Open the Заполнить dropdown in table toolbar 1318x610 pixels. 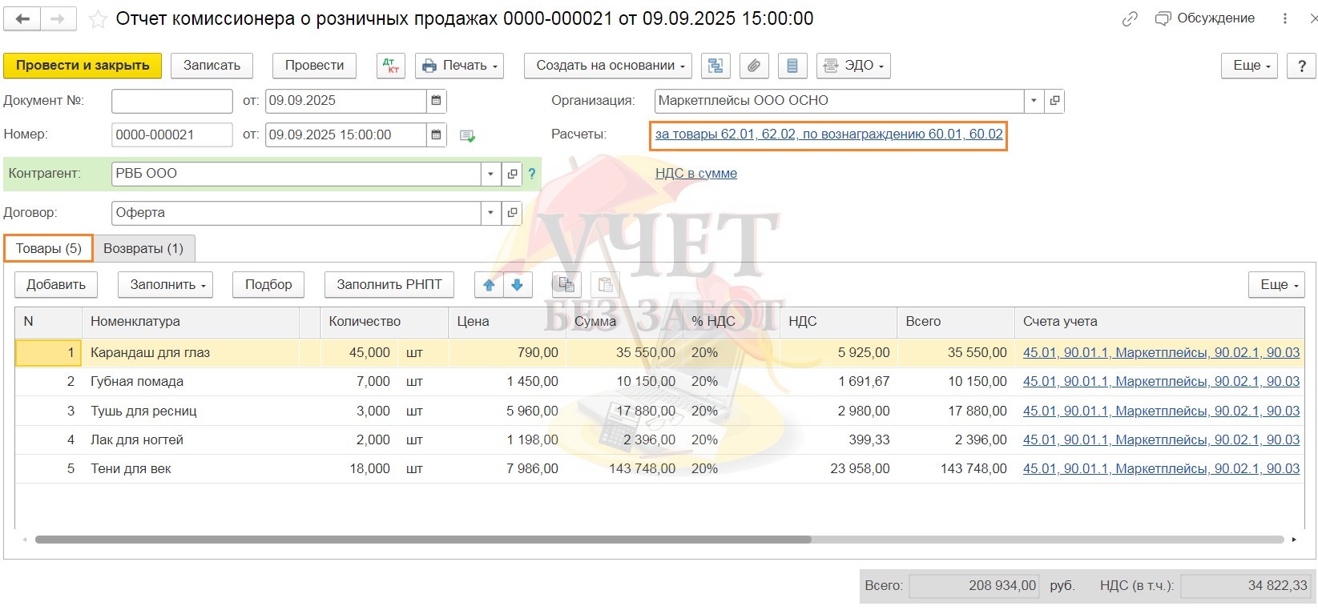click(x=165, y=285)
